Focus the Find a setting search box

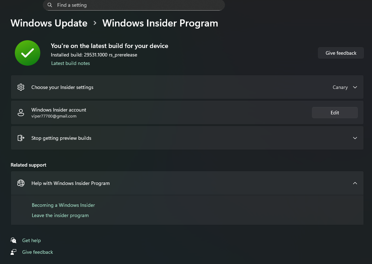(134, 5)
